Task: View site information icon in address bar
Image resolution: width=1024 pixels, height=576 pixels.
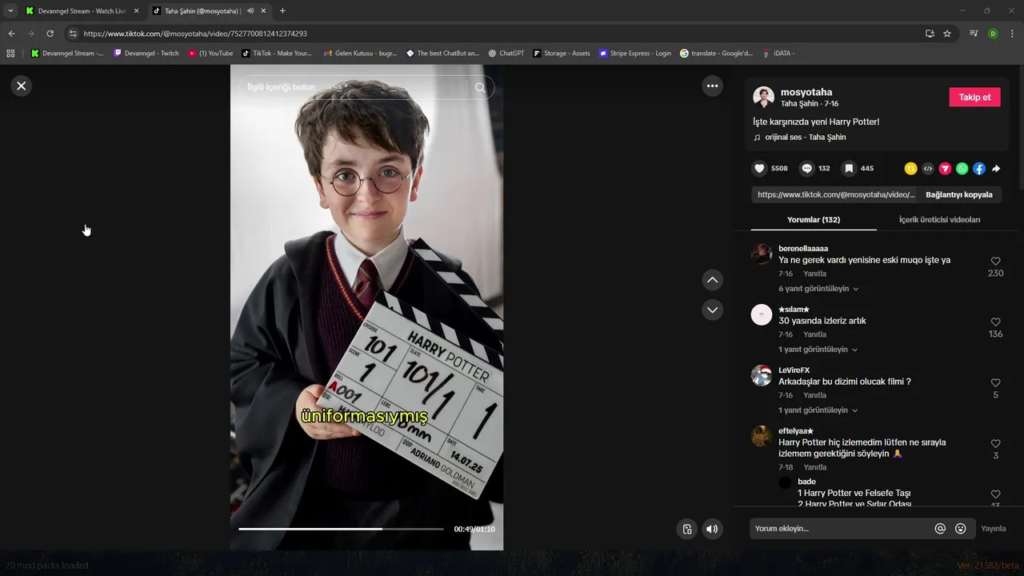Action: [x=73, y=34]
